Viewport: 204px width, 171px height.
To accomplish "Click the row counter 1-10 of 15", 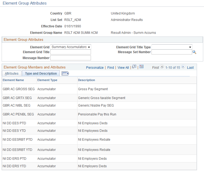I will pyautogui.click(x=173, y=68).
